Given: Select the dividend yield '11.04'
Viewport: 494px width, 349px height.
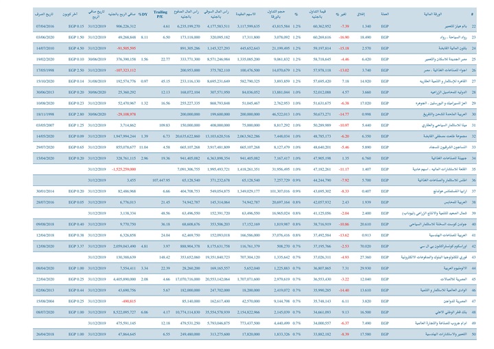Looking at the screenshot, I should [143, 147].
